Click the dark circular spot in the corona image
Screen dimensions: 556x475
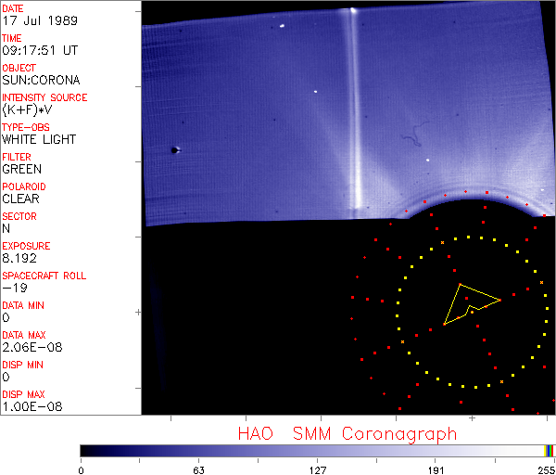tap(173, 149)
